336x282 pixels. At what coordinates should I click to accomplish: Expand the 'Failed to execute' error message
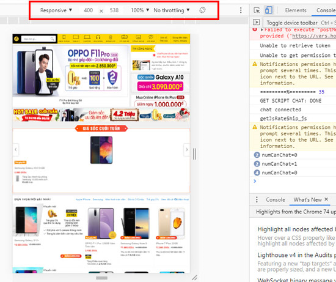[262, 29]
